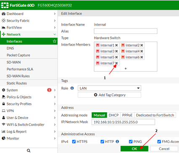Open the DNS menu item
Image resolution: width=179 pixels, height=153 pixels.
click(29, 48)
